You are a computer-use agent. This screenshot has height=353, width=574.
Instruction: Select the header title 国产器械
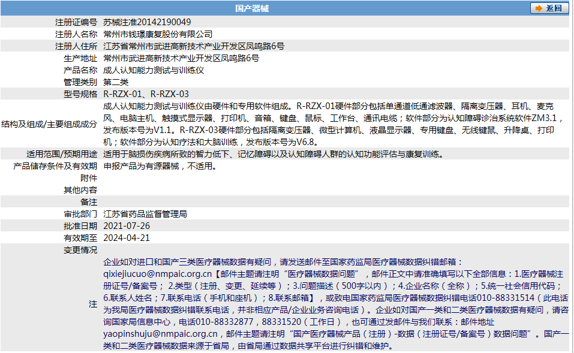252,8
